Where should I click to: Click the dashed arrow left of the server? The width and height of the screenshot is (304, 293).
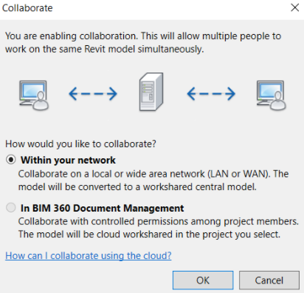(93, 94)
